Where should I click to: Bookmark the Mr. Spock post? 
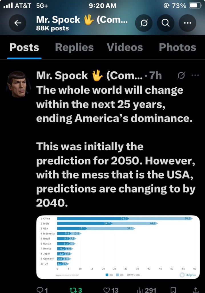pos(173,290)
